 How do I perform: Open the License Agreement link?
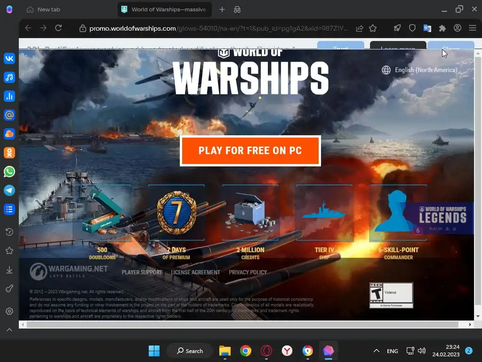click(x=195, y=272)
